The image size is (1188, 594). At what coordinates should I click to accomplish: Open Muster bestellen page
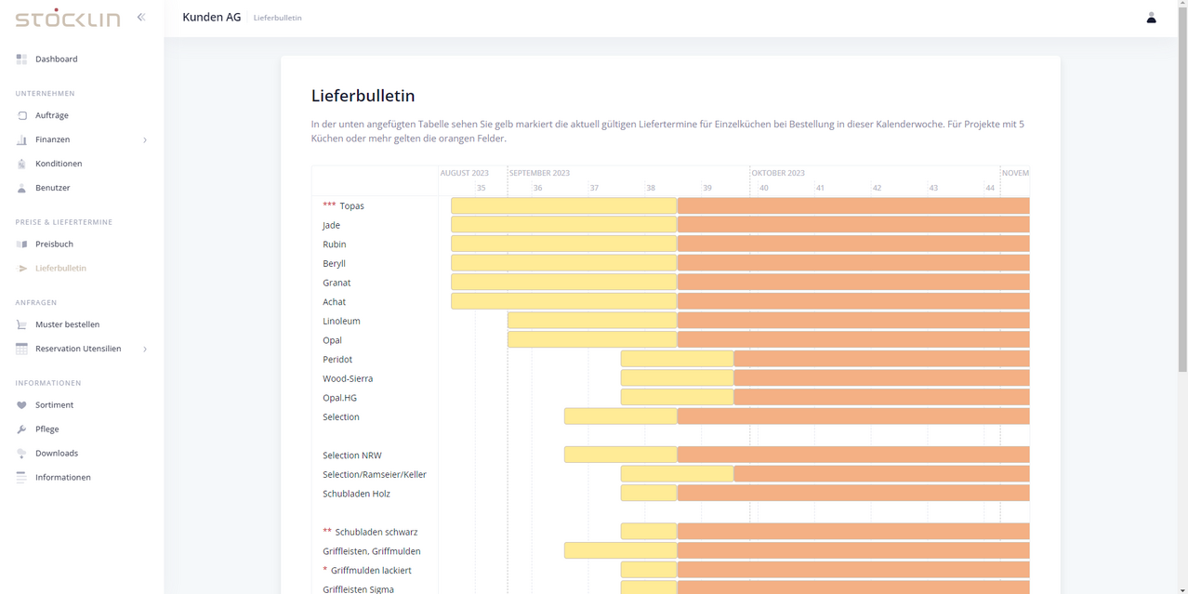67,324
